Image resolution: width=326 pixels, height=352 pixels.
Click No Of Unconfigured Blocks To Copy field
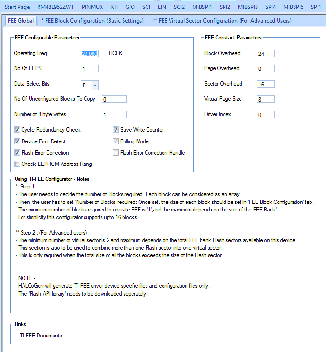click(114, 99)
